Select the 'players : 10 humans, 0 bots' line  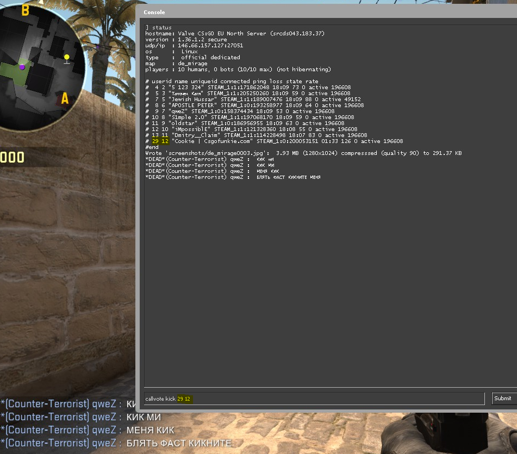[238, 69]
